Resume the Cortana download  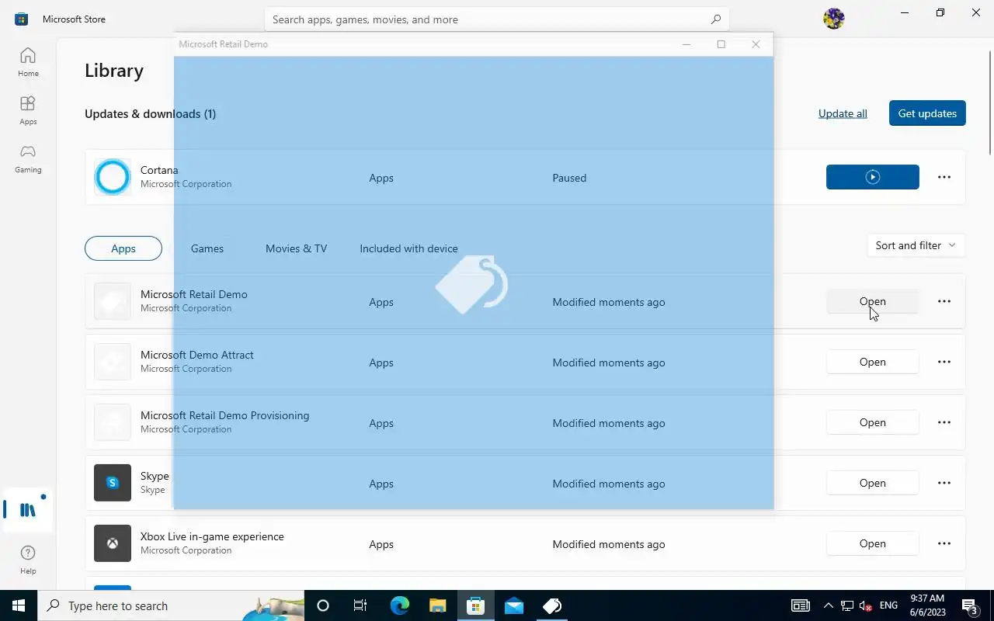tap(873, 177)
